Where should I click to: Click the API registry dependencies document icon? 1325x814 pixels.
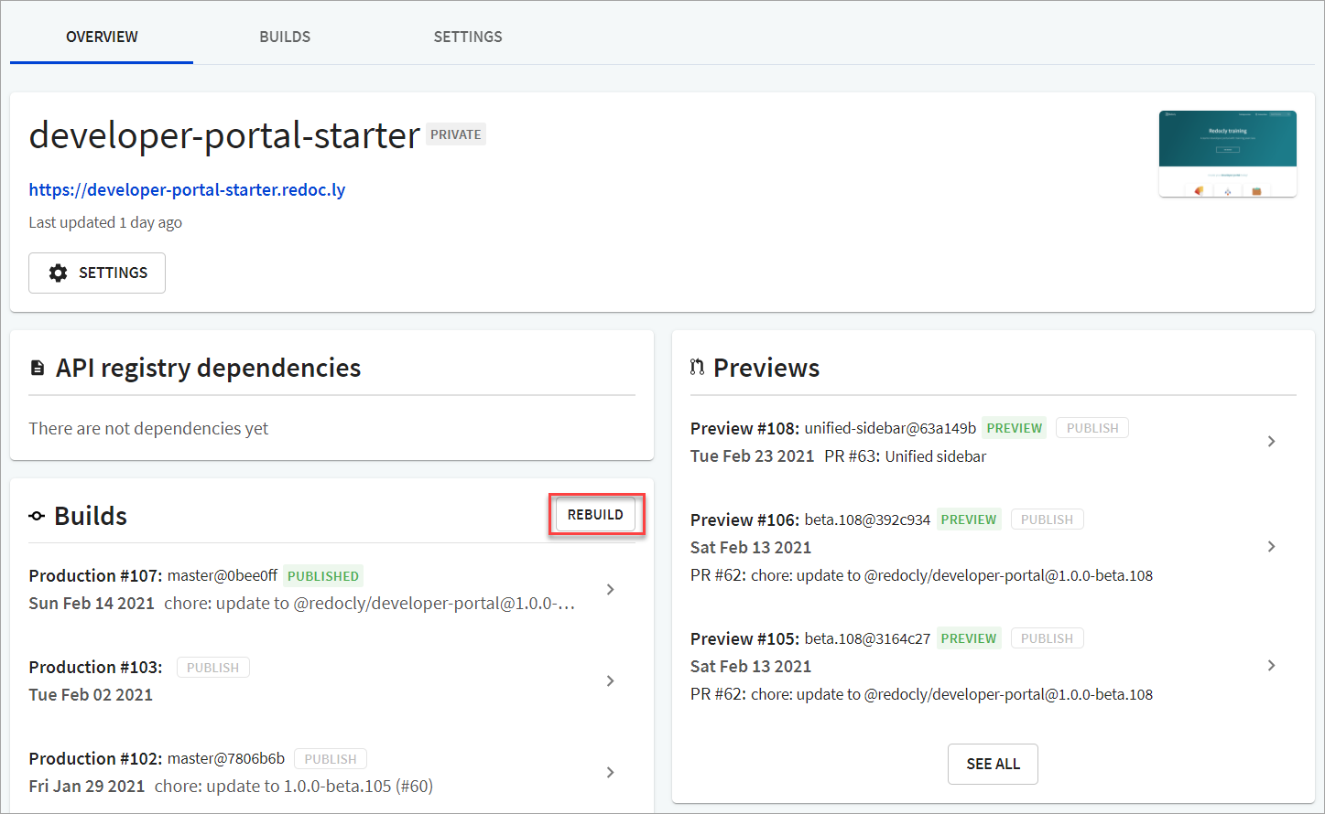(38, 368)
